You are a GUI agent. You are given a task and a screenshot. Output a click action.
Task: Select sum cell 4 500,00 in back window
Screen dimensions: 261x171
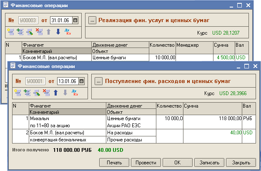(x=224, y=58)
